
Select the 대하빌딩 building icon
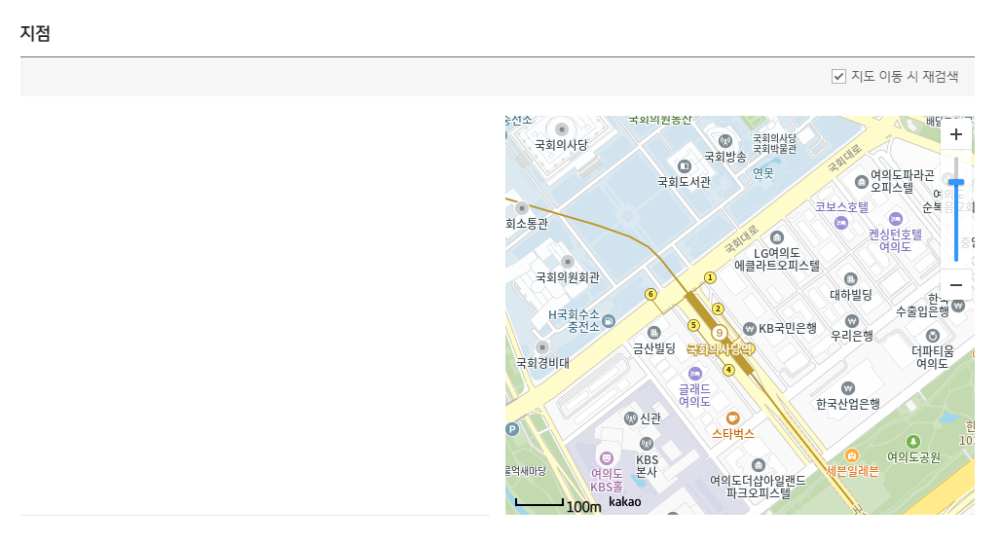click(850, 279)
